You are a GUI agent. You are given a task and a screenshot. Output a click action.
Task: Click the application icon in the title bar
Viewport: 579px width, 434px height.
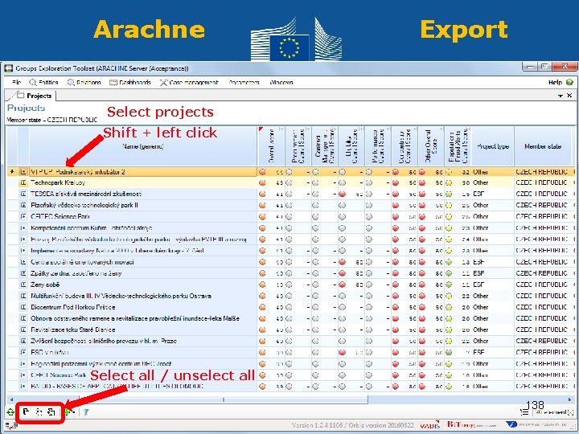coord(9,68)
